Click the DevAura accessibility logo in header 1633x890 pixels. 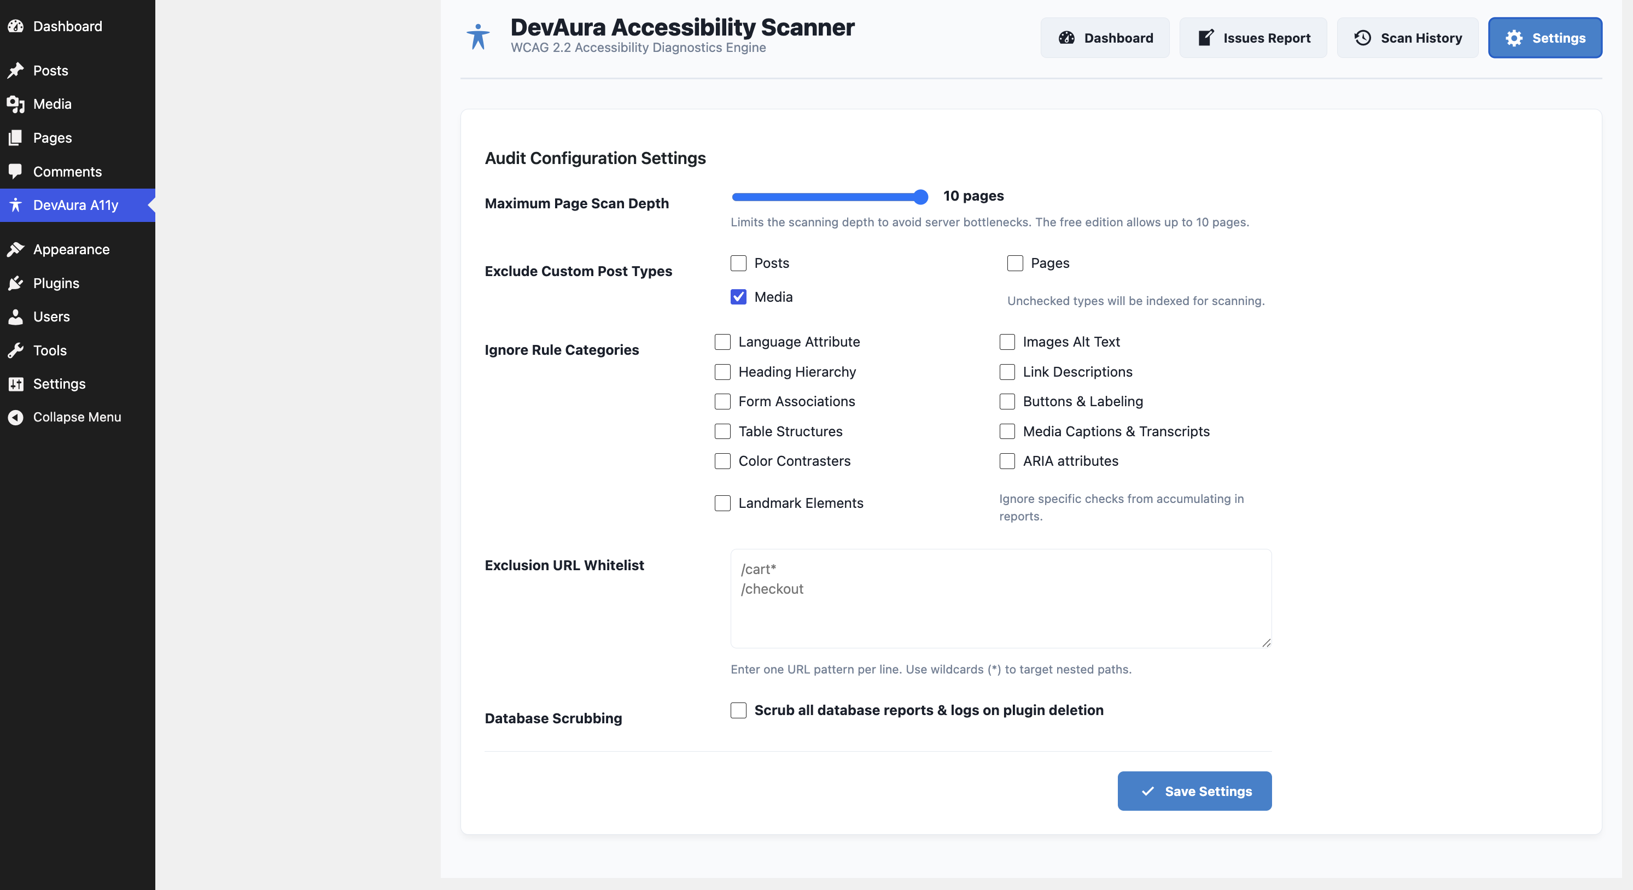point(479,37)
